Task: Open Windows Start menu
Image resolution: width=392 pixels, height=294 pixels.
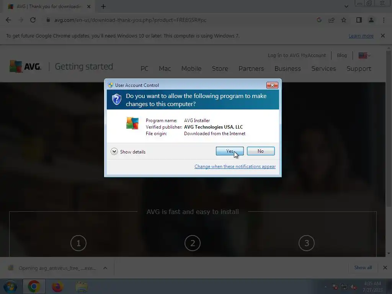Action: [10, 286]
